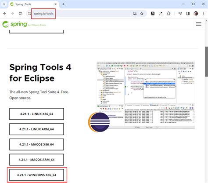Open the media control icon in toolbar
Image resolution: width=208 pixels, height=183 pixels.
click(x=180, y=14)
